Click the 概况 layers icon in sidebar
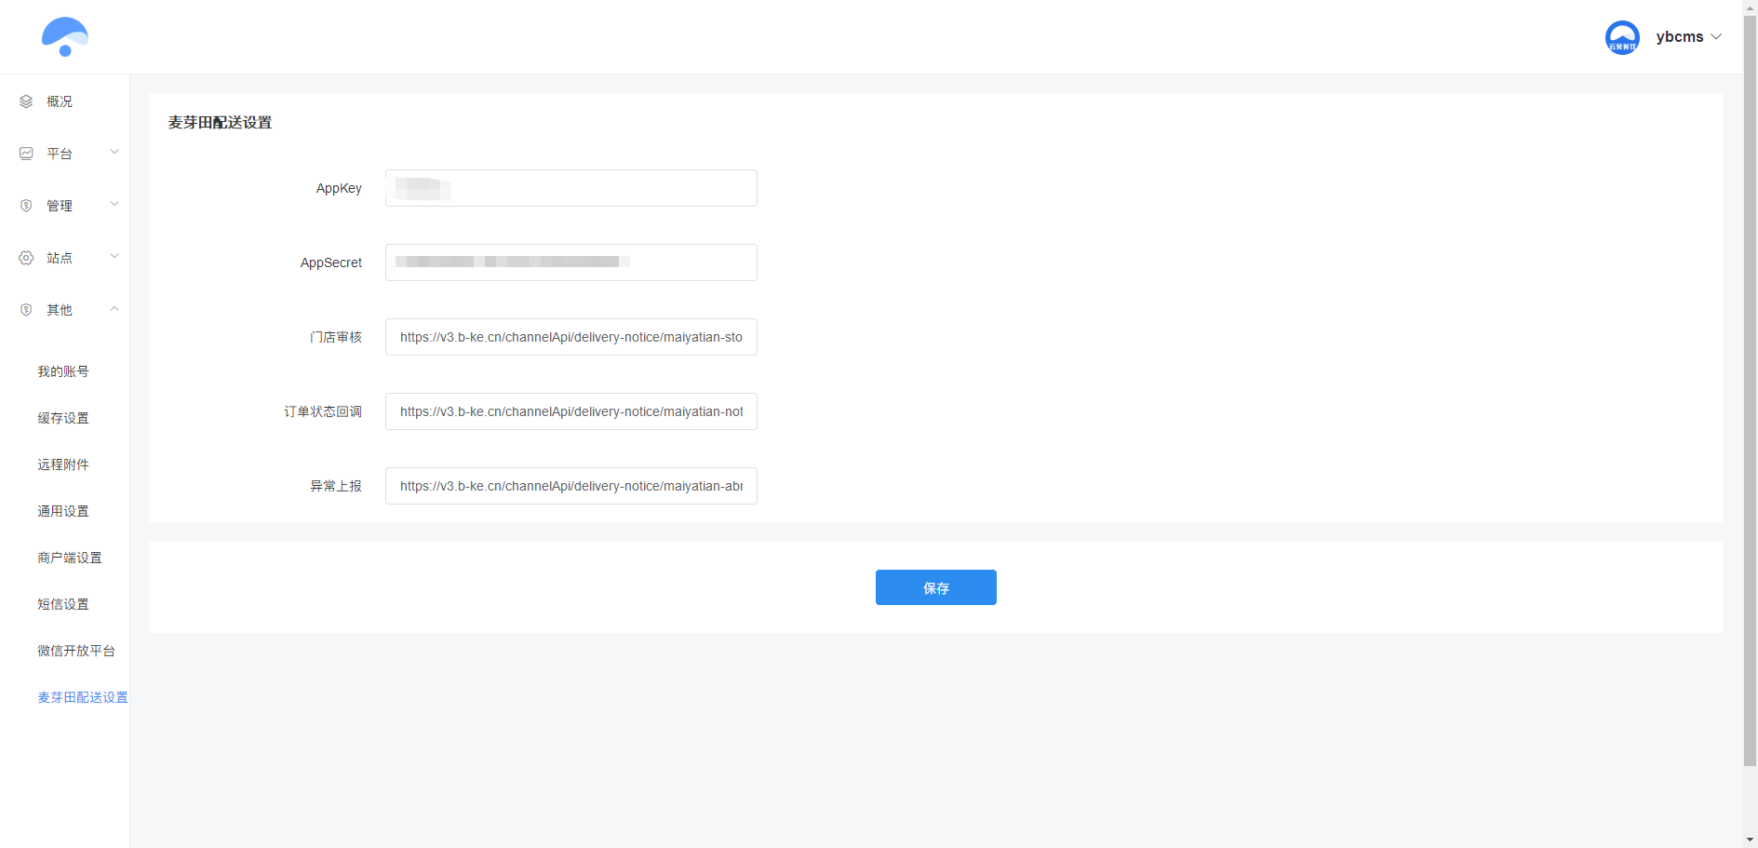Screen dimensions: 1758x848 point(26,101)
